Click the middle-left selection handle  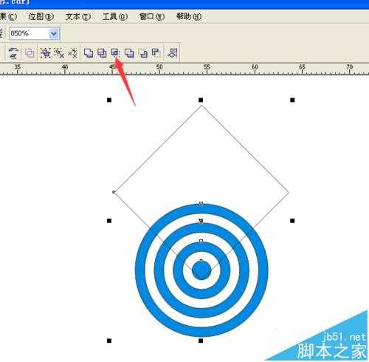point(109,221)
